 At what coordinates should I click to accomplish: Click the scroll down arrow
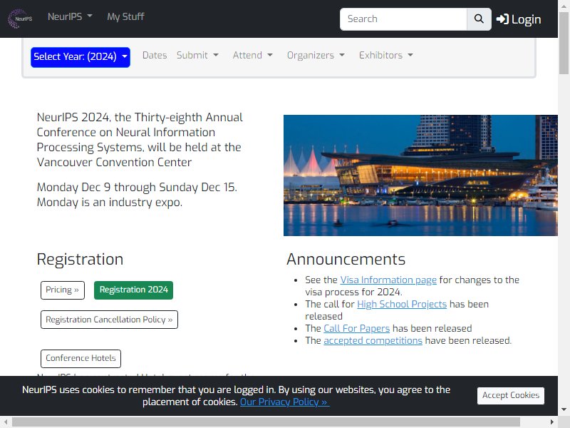click(x=564, y=409)
